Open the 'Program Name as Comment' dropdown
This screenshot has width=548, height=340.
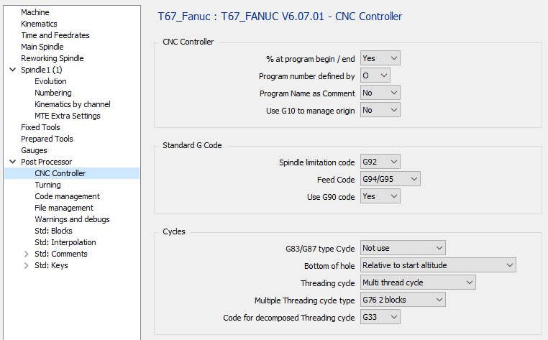pos(380,93)
